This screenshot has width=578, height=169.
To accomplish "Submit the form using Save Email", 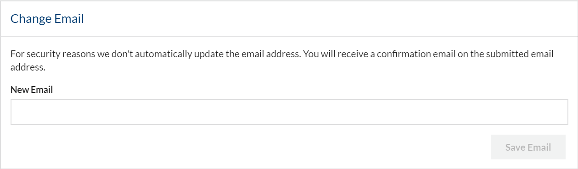I will (528, 147).
